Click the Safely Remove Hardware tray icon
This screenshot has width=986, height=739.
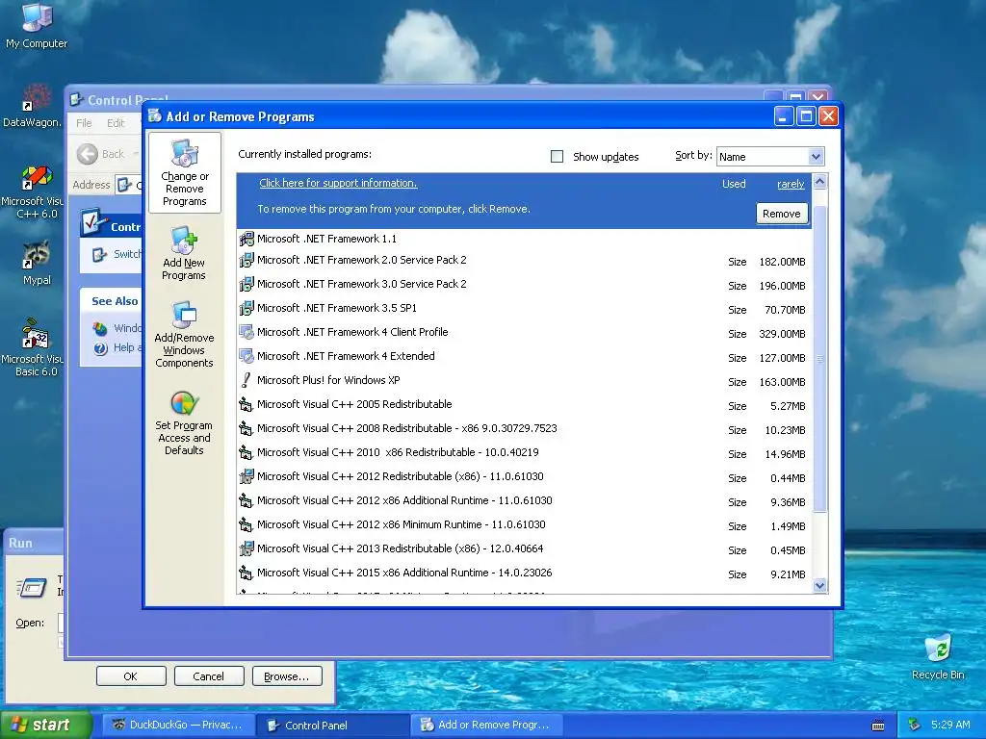tap(915, 726)
